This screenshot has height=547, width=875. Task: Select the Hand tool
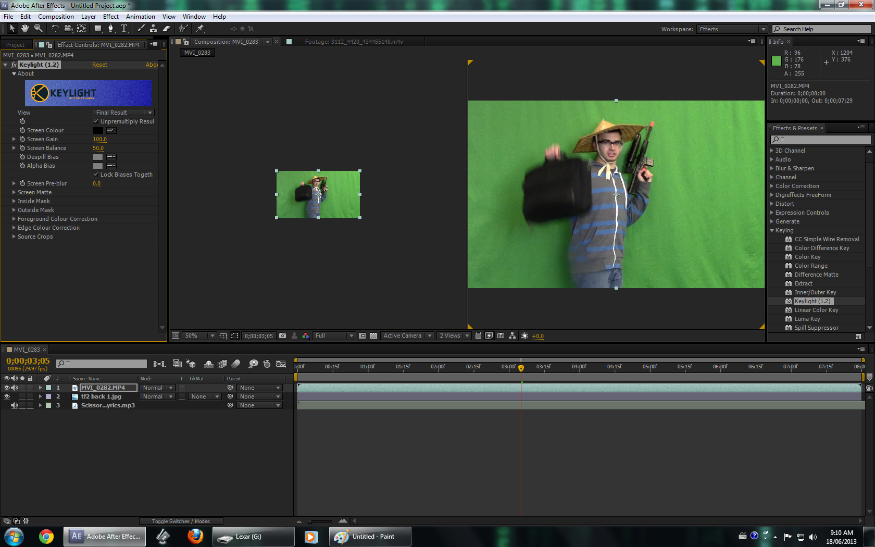[x=24, y=29]
